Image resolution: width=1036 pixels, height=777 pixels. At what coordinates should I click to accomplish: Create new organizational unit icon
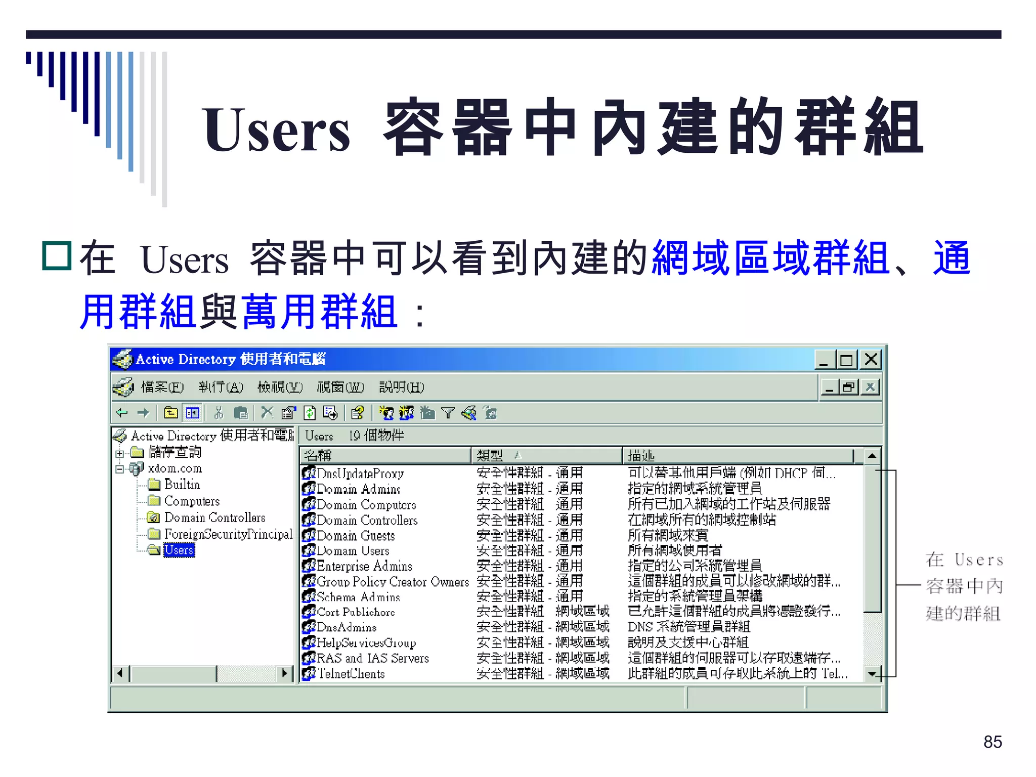tap(427, 413)
